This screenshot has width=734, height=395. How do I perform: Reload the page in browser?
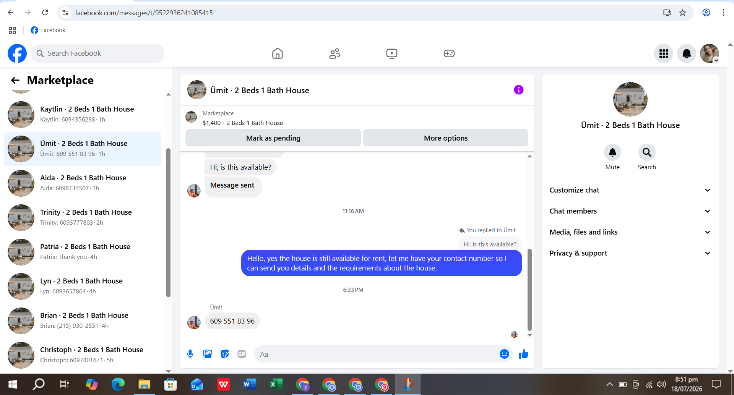[x=45, y=13]
